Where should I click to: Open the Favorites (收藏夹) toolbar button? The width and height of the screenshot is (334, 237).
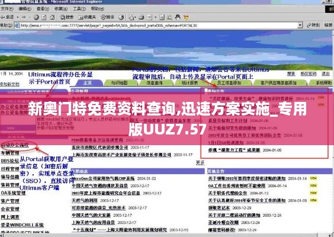tap(86, 17)
